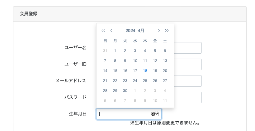Jump to next year in calendar
The width and height of the screenshot is (255, 131).
[167, 31]
